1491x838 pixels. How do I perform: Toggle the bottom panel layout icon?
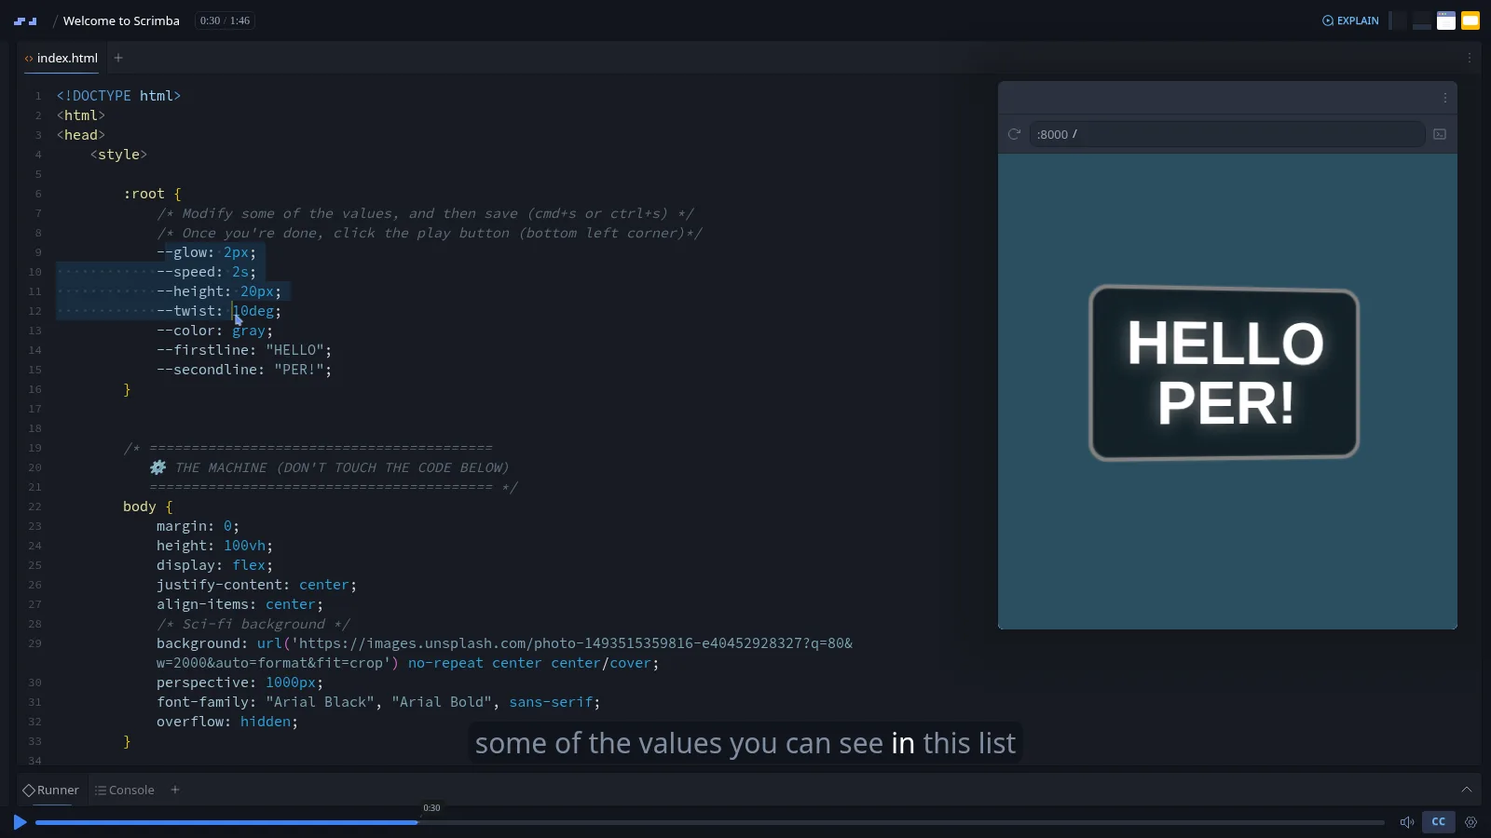click(x=1422, y=20)
